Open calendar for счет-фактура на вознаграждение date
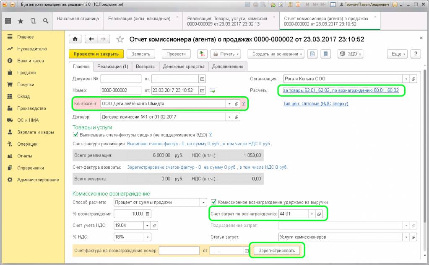Viewport: 429px width, 265px height. [x=247, y=251]
